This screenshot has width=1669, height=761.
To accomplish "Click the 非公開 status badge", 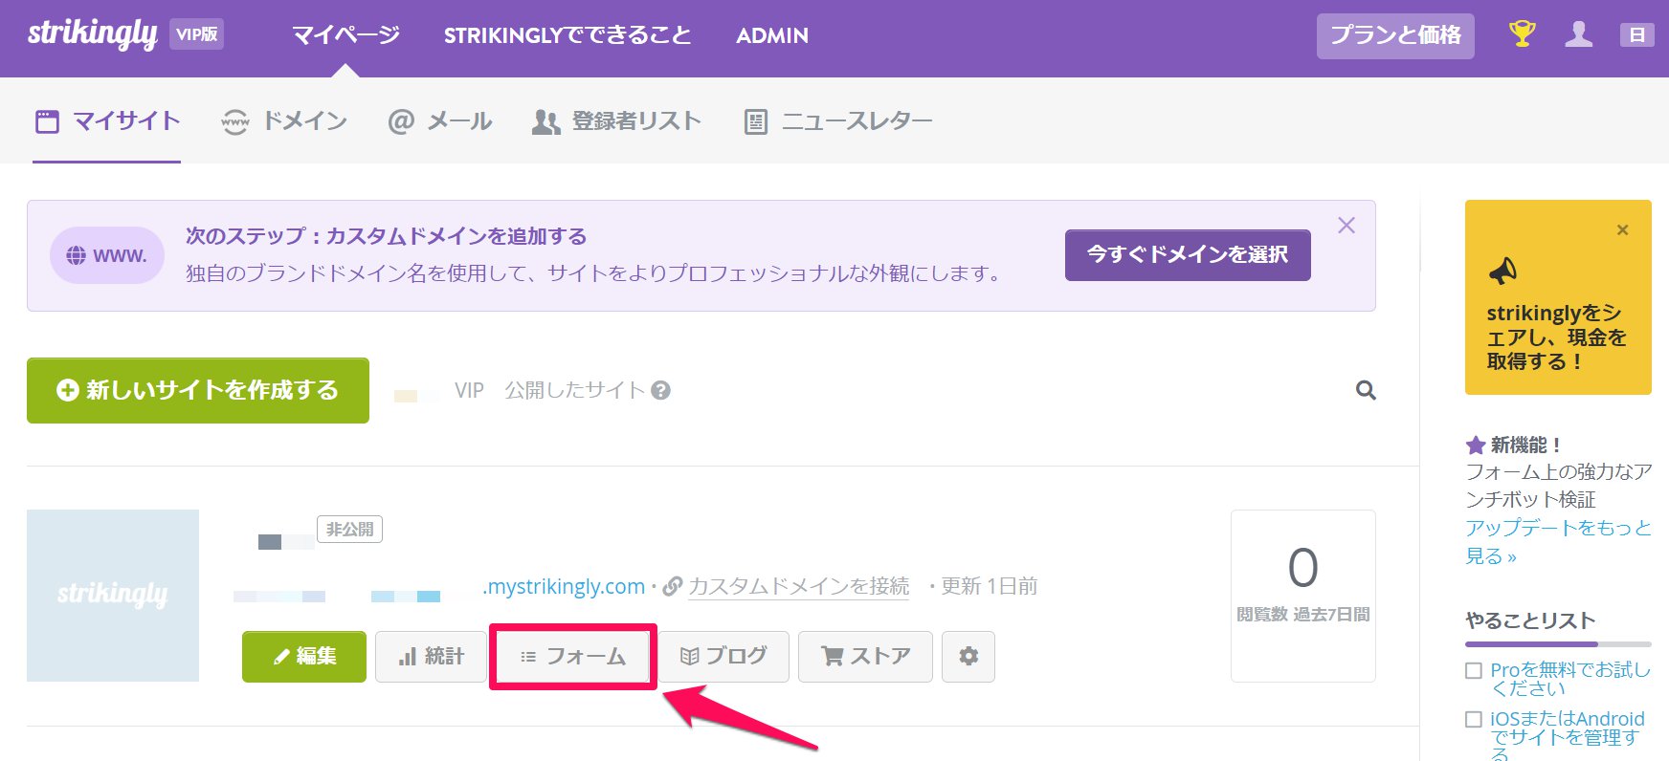I will [349, 529].
